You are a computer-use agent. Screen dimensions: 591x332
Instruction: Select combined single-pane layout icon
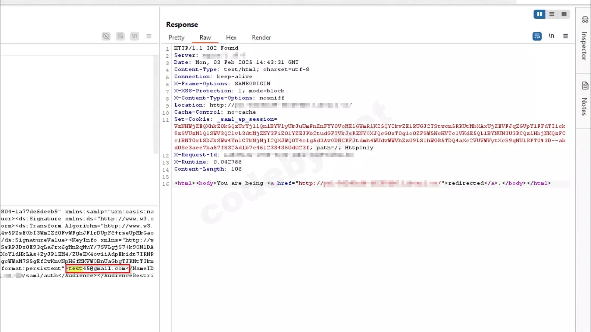click(x=564, y=14)
